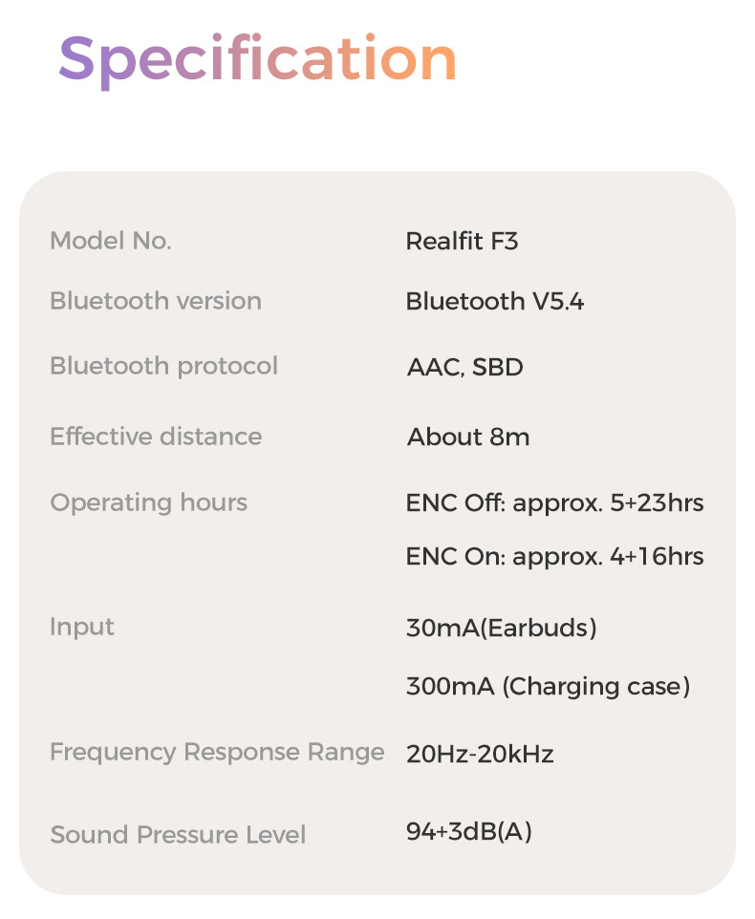Click the Specification heading
755x919 pixels.
click(x=257, y=59)
